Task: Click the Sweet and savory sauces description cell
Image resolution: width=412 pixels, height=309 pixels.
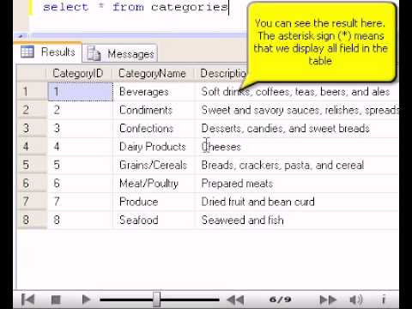Action: (x=297, y=110)
